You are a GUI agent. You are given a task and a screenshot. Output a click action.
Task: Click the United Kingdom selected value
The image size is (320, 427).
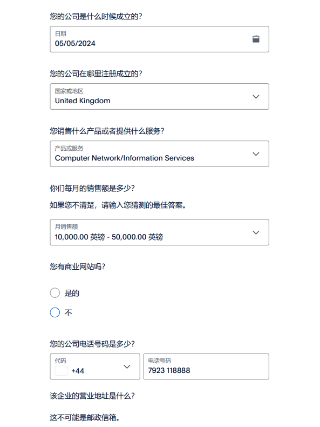[x=83, y=101]
